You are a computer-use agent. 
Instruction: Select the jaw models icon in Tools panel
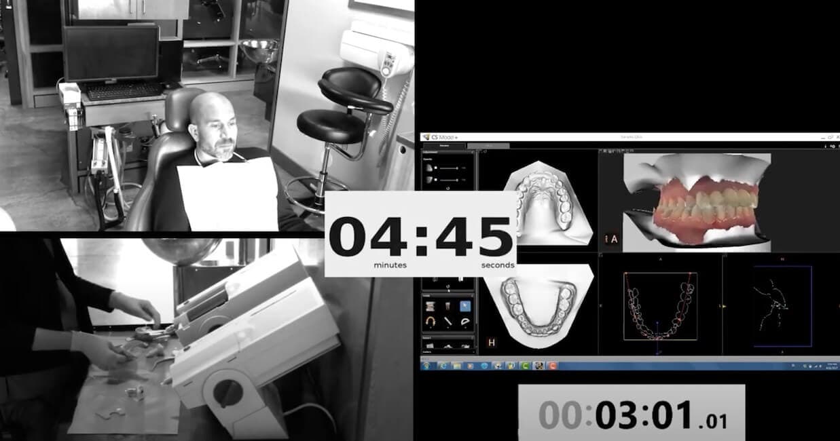click(430, 306)
